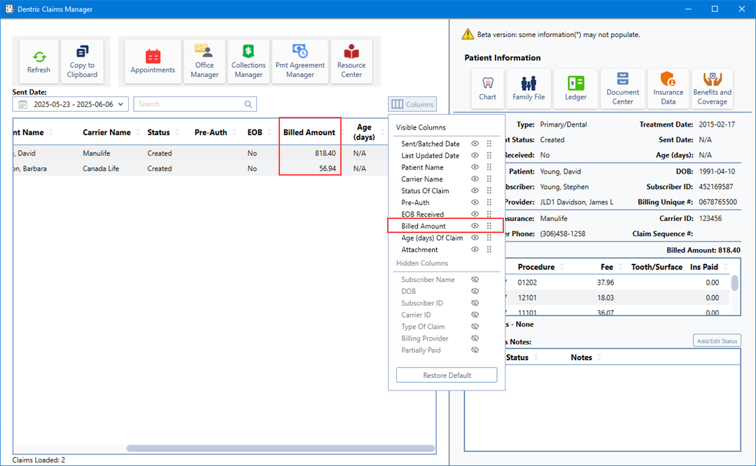This screenshot has width=756, height=466.
Task: Open the Appointments module
Action: click(153, 61)
